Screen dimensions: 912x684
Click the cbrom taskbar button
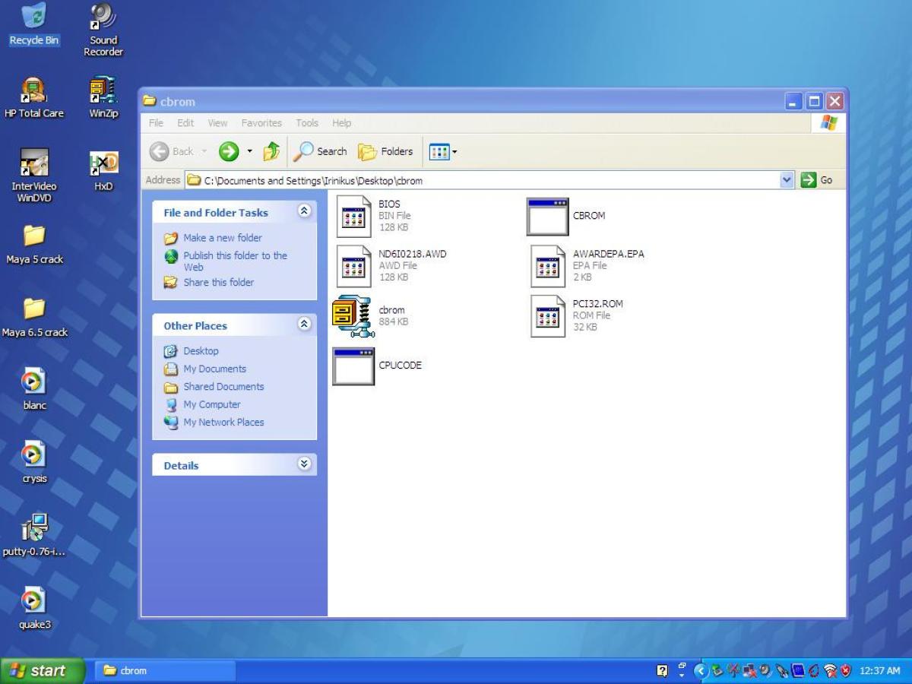coord(166,670)
